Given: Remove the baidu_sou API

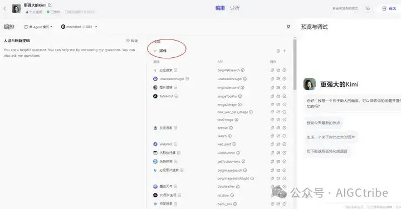Looking at the screenshot, I should [285, 204].
